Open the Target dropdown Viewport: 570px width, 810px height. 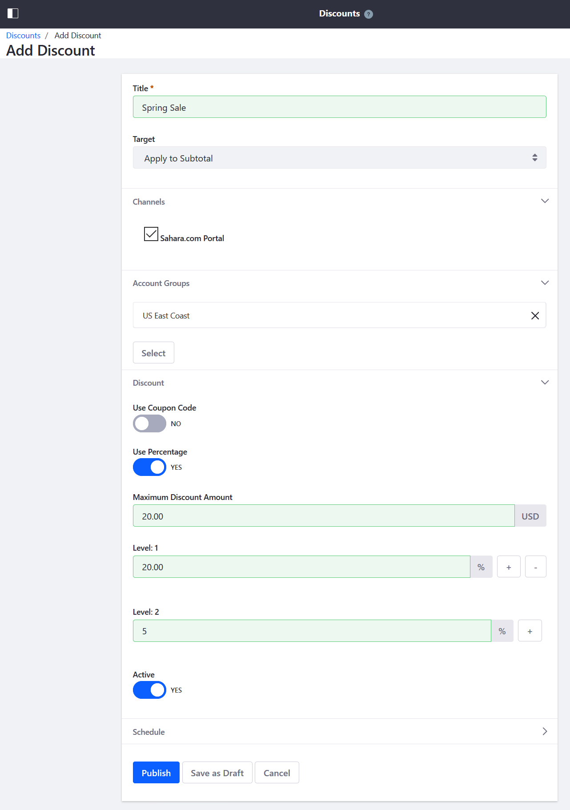coord(339,158)
